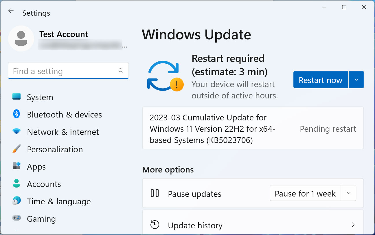Click the search magnifier icon

pyautogui.click(x=121, y=71)
